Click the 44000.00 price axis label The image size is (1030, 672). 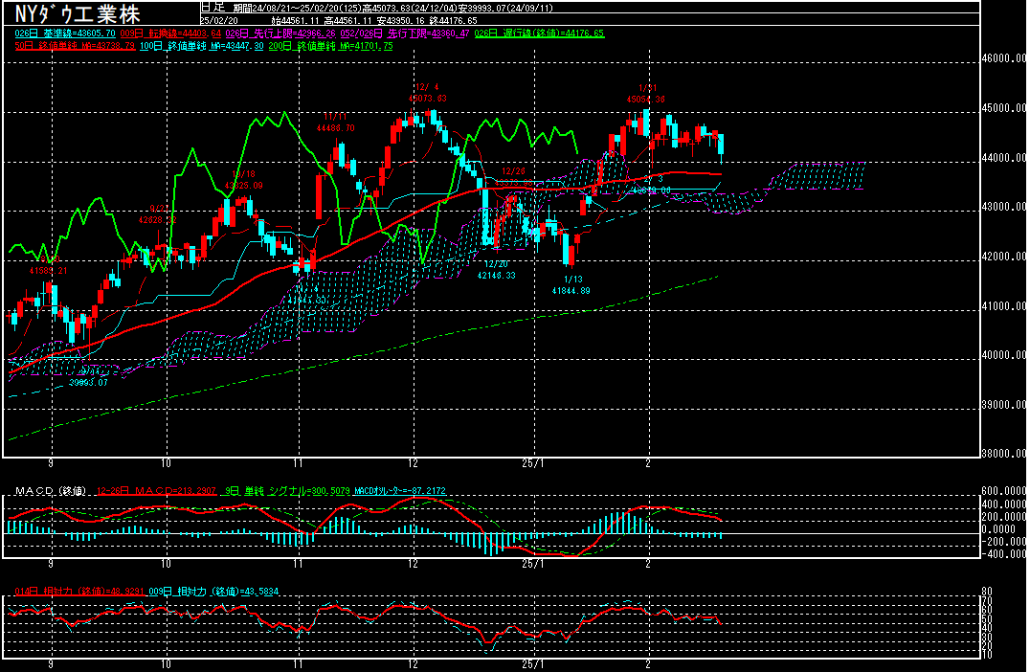click(x=1004, y=158)
